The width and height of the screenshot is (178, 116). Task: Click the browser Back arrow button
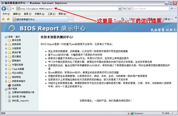pyautogui.click(x=4, y=9)
